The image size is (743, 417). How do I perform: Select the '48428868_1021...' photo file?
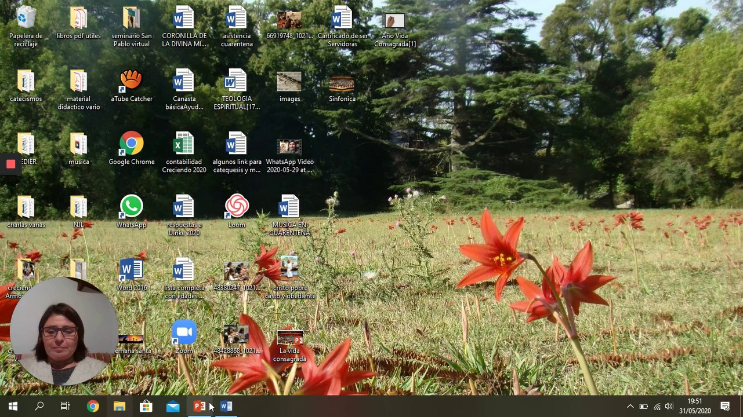(237, 338)
